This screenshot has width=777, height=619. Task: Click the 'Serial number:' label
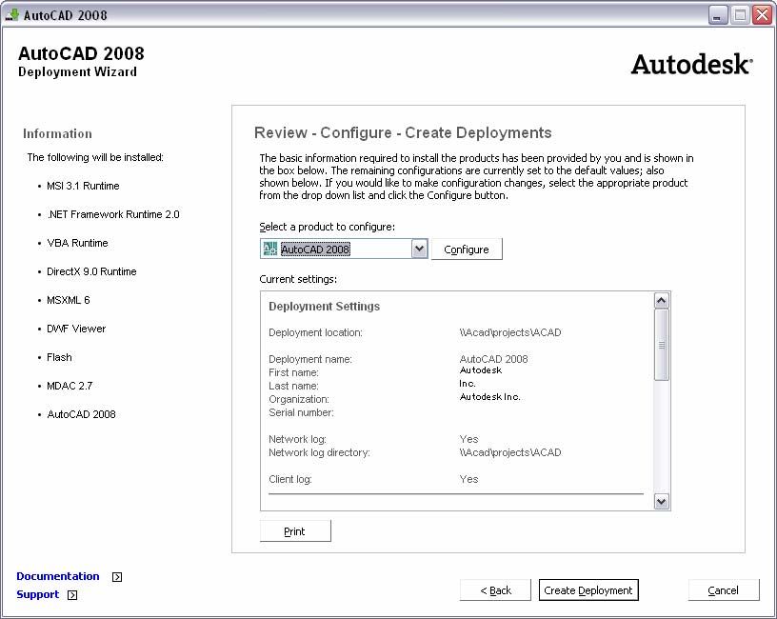click(301, 412)
